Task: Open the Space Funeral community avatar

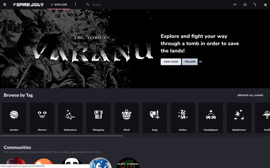Action: pyautogui.click(x=128, y=163)
